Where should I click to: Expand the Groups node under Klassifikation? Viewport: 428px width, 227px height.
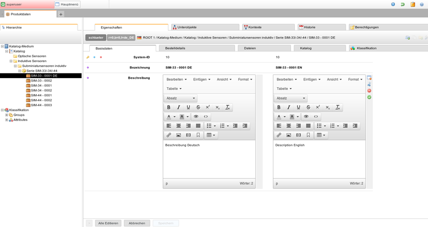coord(6,115)
